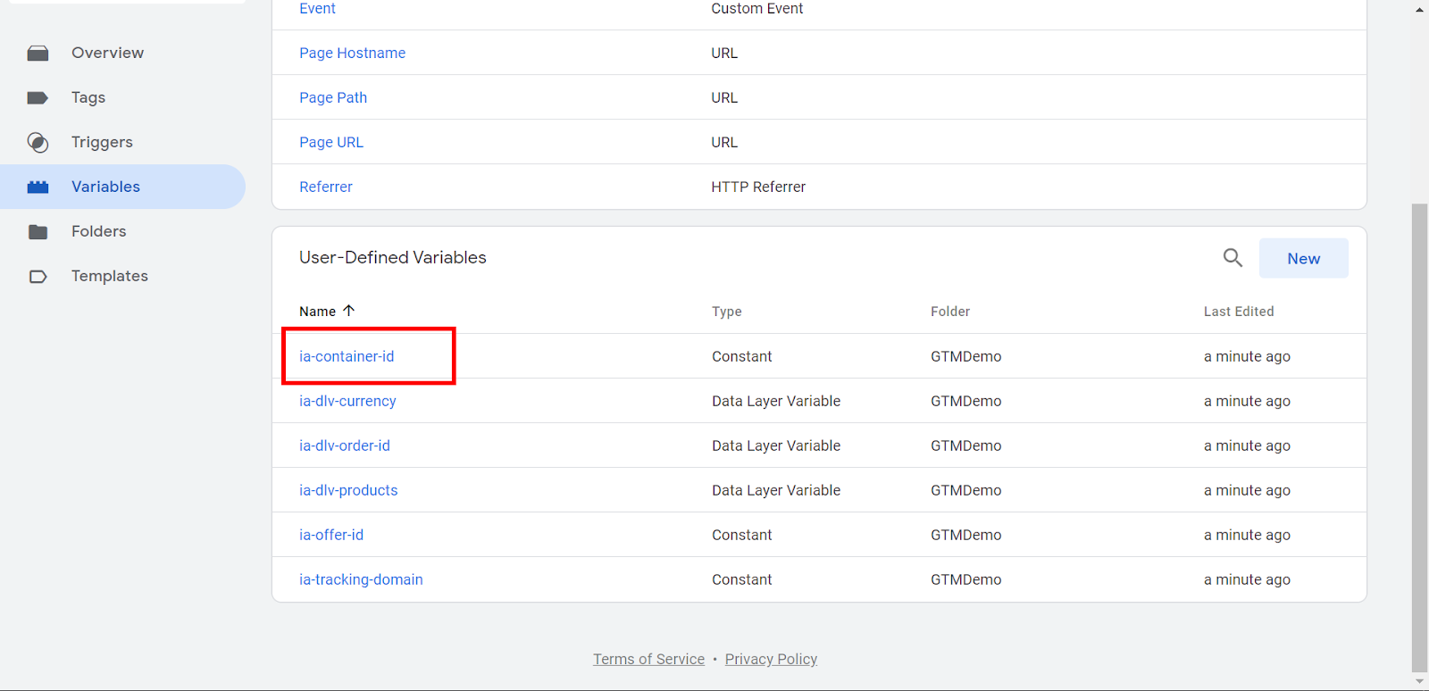Open the Terms of Service link
Viewport: 1429px width, 691px height.
point(648,659)
